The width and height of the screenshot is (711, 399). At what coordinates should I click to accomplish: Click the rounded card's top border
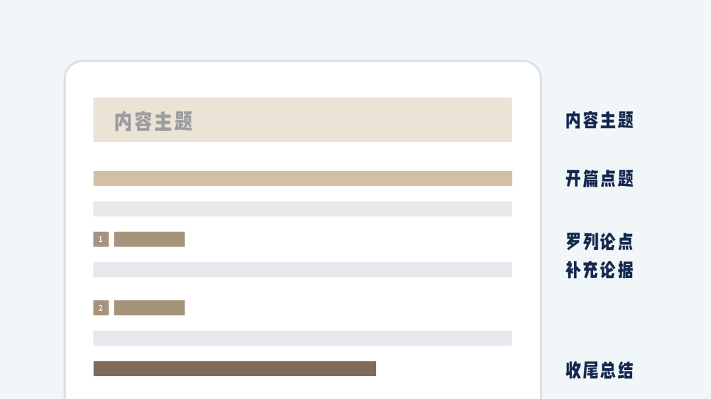[x=302, y=60]
